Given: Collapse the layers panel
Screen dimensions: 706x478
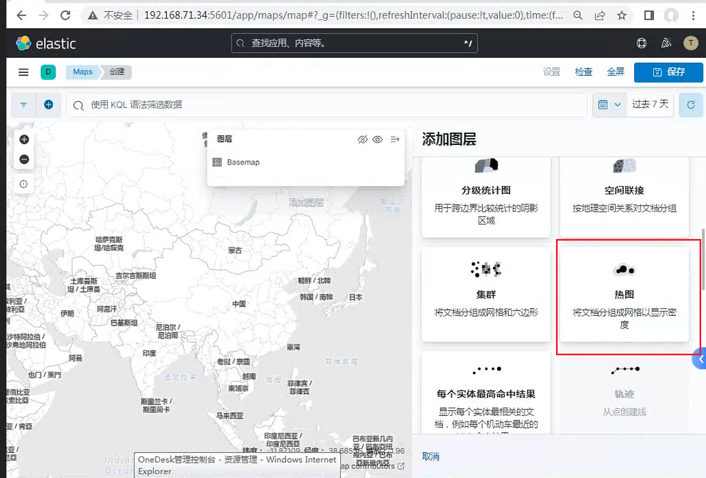Looking at the screenshot, I should pyautogui.click(x=395, y=139).
